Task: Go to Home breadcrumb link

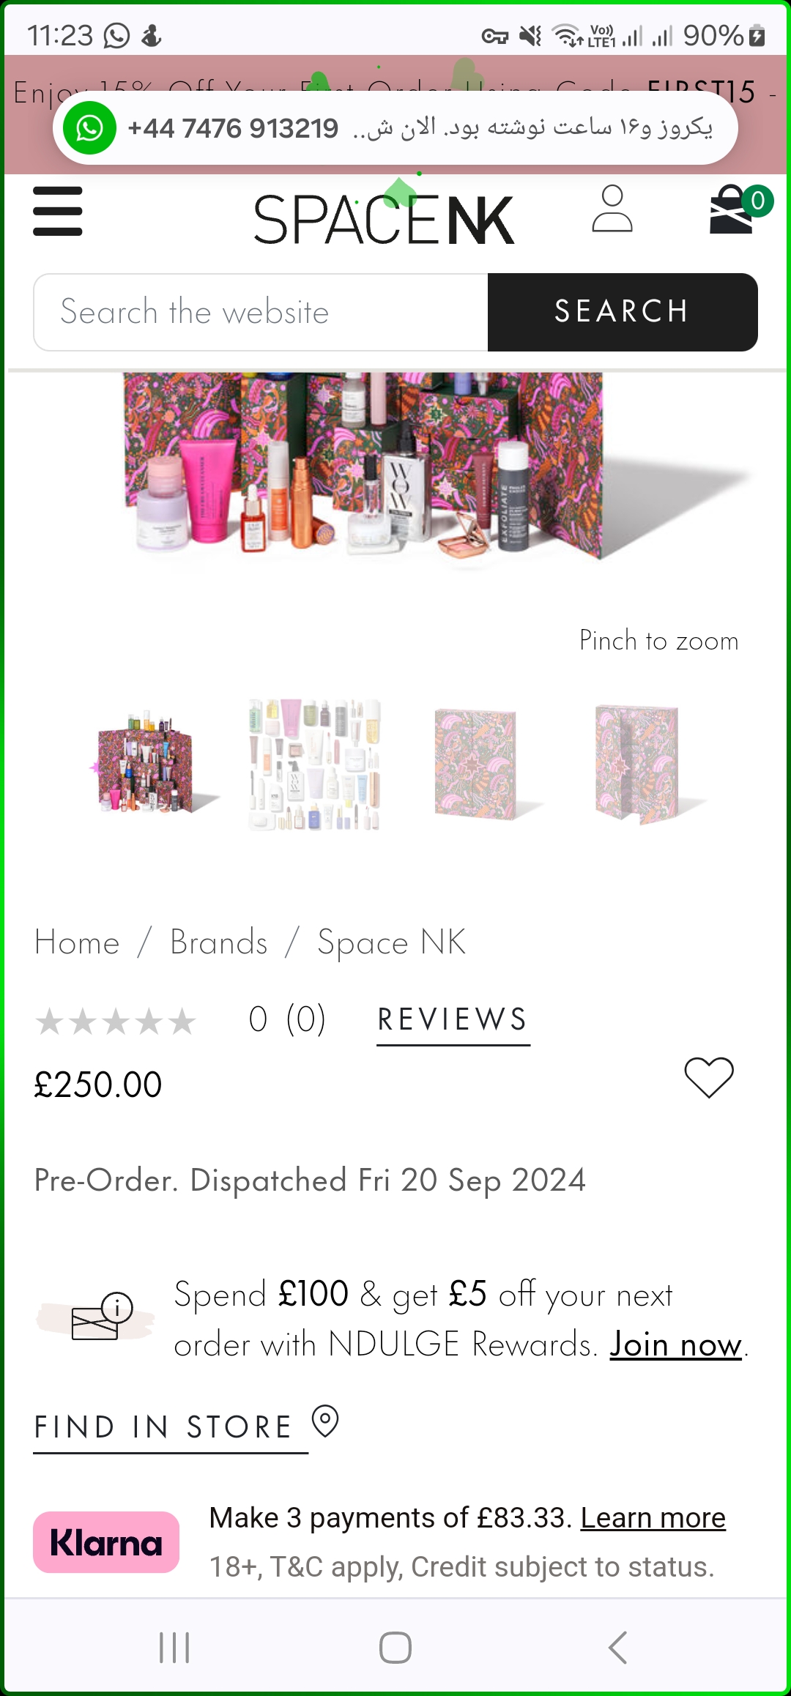Action: (77, 942)
